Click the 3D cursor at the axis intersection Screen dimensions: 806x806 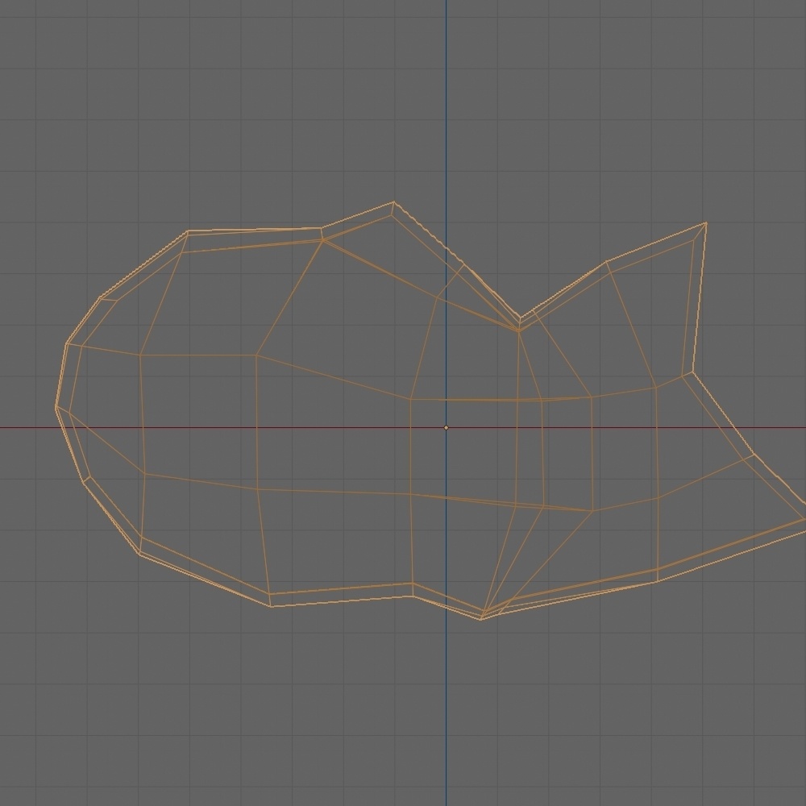pyautogui.click(x=447, y=426)
